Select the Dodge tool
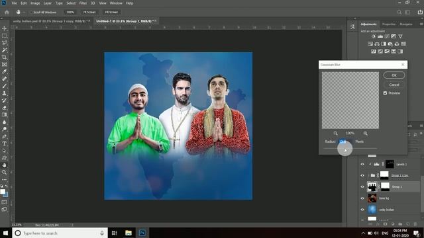This screenshot has height=238, width=424. (5, 130)
